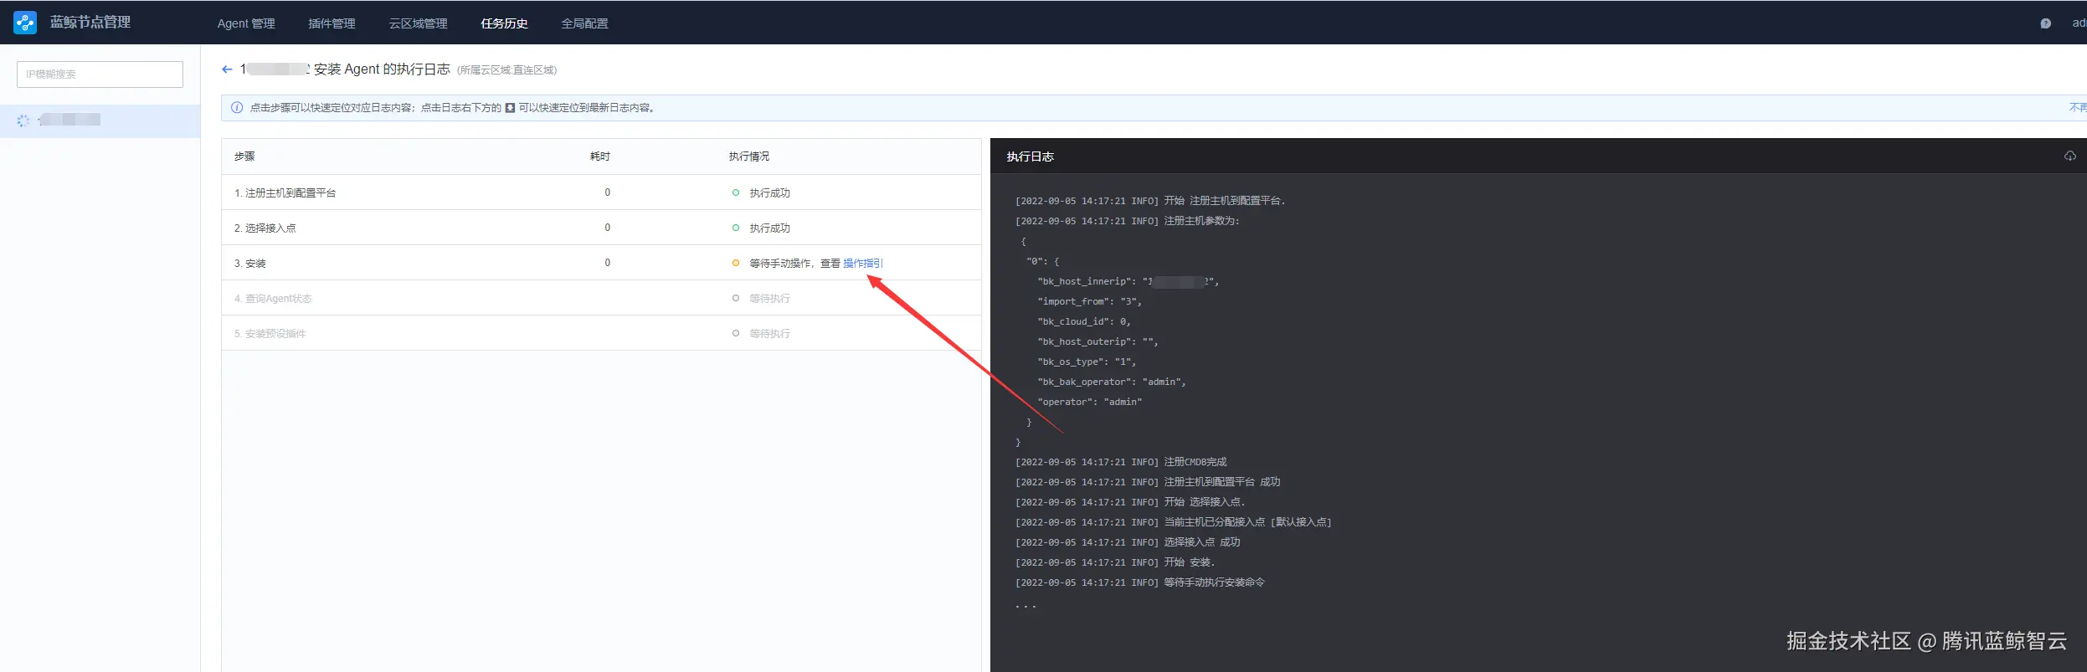Click log line 注册CMDB完成

click(x=1121, y=462)
